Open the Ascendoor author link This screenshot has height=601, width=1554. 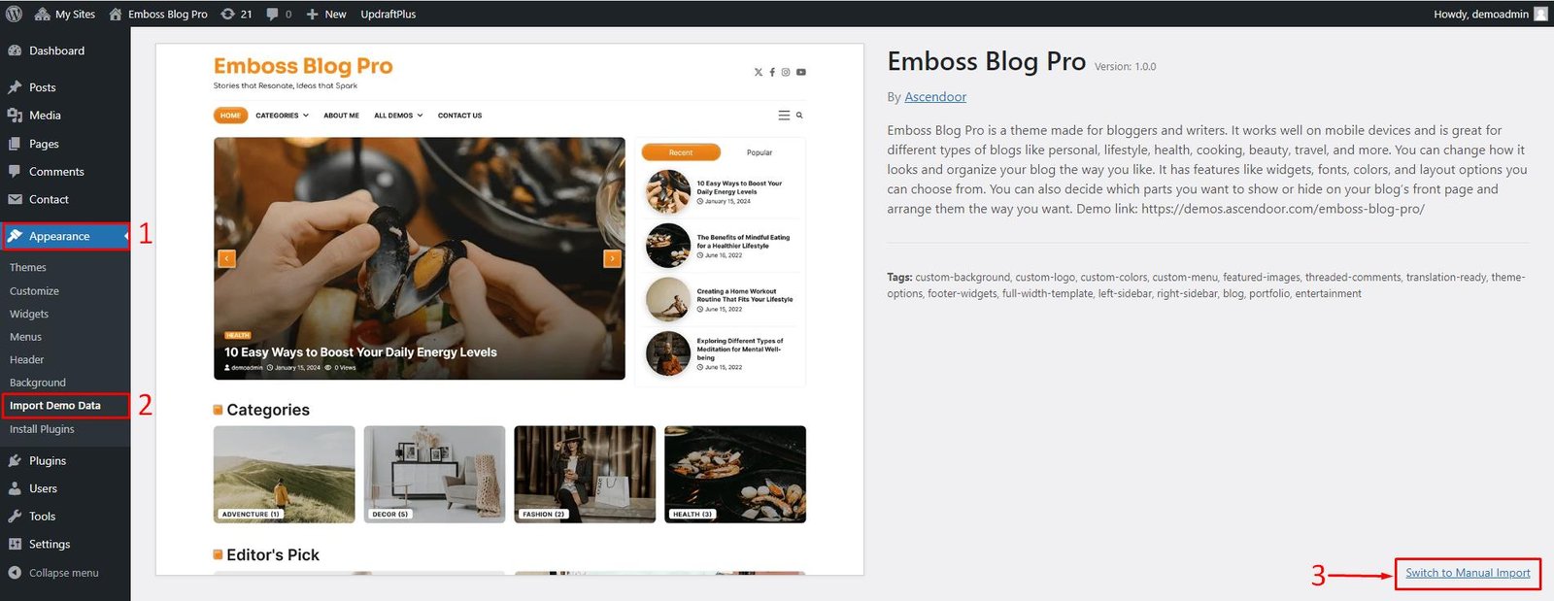(935, 97)
